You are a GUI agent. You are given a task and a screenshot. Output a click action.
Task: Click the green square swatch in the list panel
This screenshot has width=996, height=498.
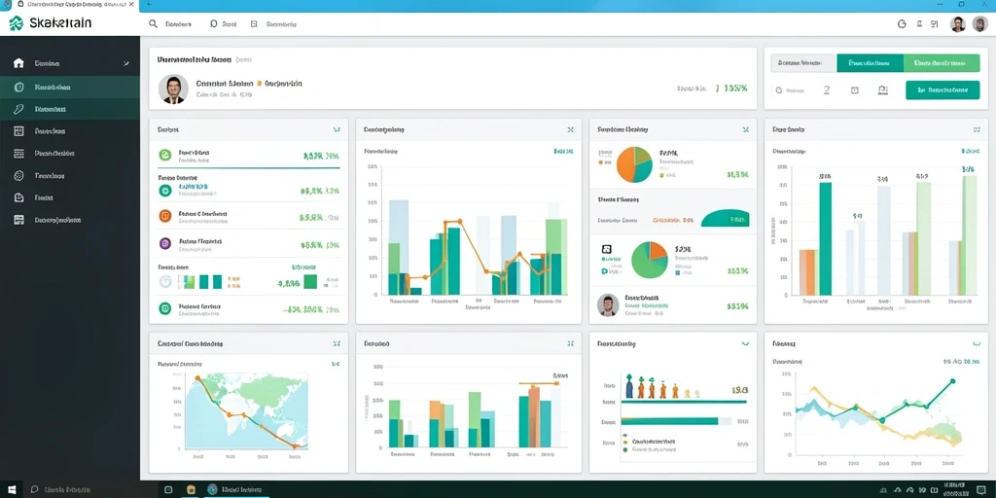(x=310, y=281)
